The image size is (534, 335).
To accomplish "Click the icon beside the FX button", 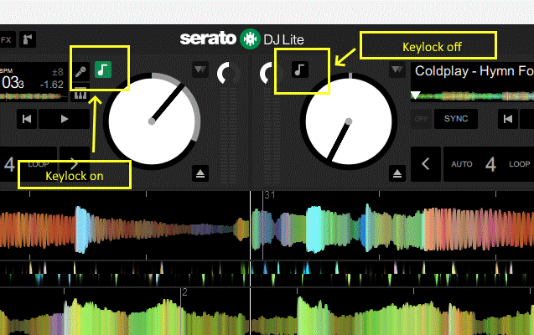I will pyautogui.click(x=27, y=40).
